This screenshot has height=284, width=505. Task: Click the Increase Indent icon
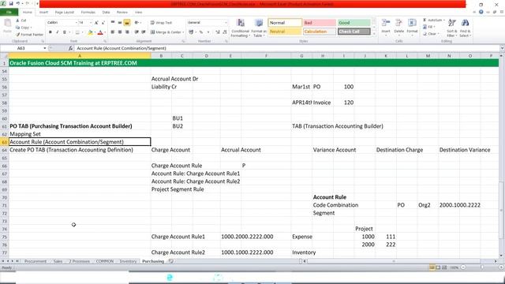144,32
